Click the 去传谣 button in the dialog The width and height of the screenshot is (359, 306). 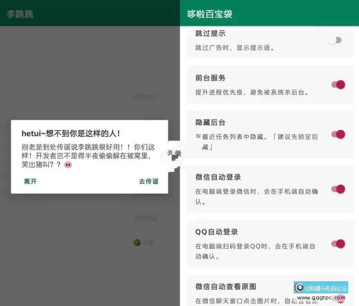coord(149,182)
